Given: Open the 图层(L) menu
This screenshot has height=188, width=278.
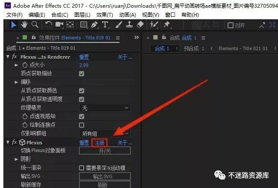Looking at the screenshot, I should pyautogui.click(x=82, y=15).
